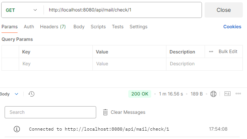This screenshot has height=139, width=247.
Task: Open the response history clock icon
Action: [x=31, y=94]
